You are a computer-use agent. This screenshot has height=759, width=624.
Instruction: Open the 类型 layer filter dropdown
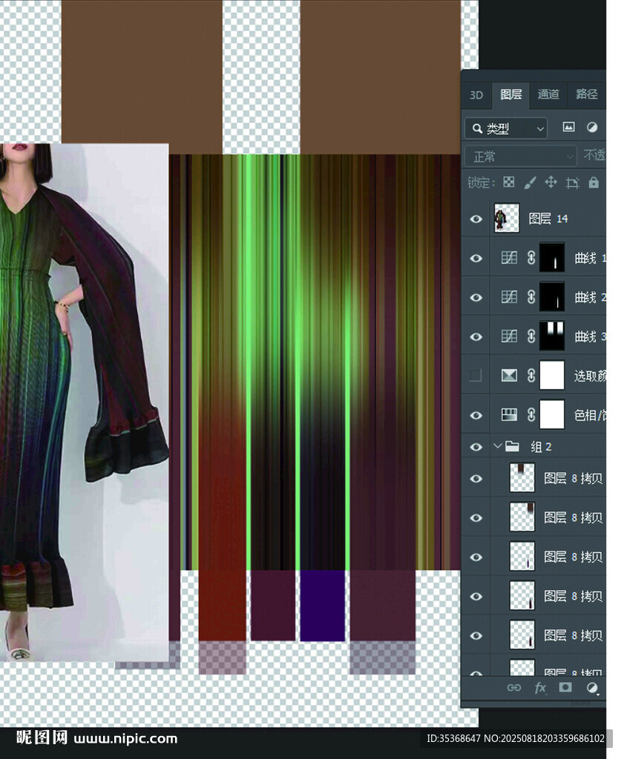pos(506,128)
